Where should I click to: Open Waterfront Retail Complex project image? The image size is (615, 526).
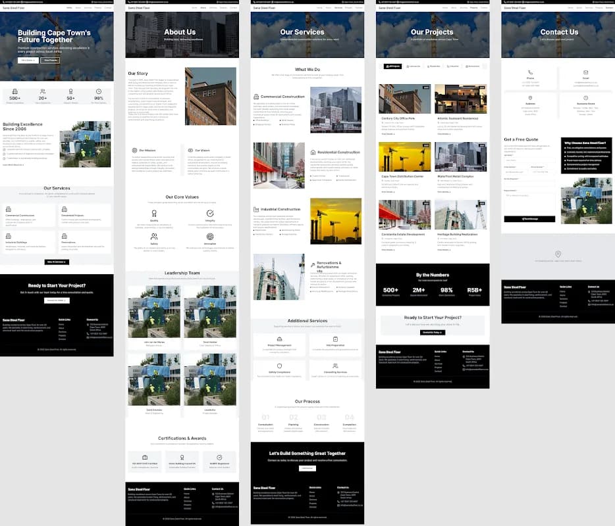click(461, 157)
